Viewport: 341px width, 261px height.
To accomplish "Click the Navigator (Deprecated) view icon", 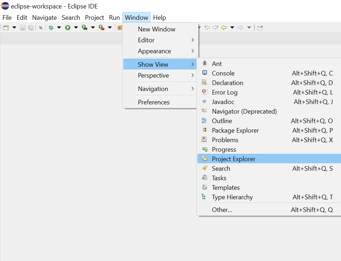I will (205, 110).
